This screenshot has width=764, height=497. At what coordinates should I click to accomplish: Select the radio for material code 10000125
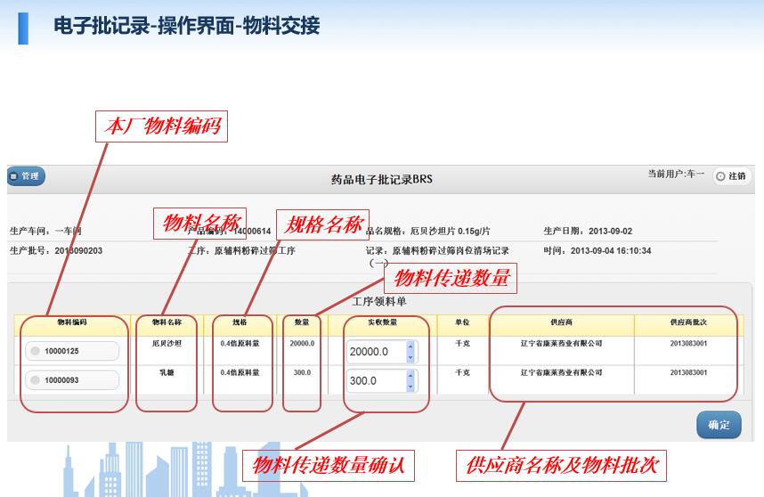click(x=36, y=352)
